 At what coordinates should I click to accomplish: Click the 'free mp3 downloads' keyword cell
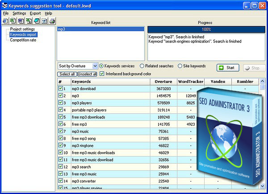click(111, 117)
